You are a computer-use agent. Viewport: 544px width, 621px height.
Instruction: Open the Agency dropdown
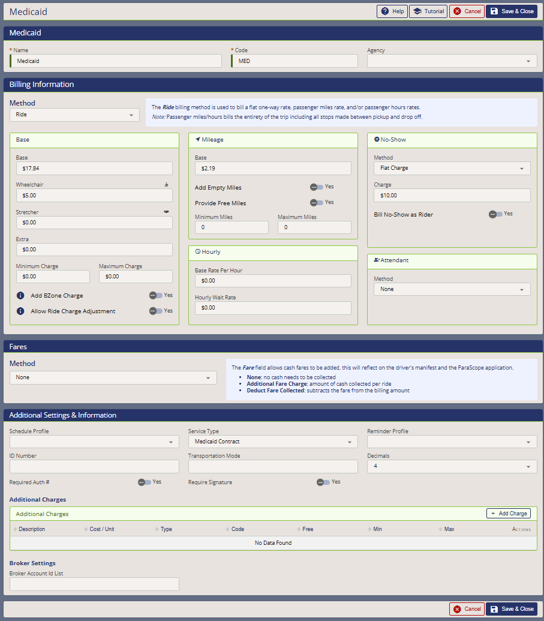(452, 61)
